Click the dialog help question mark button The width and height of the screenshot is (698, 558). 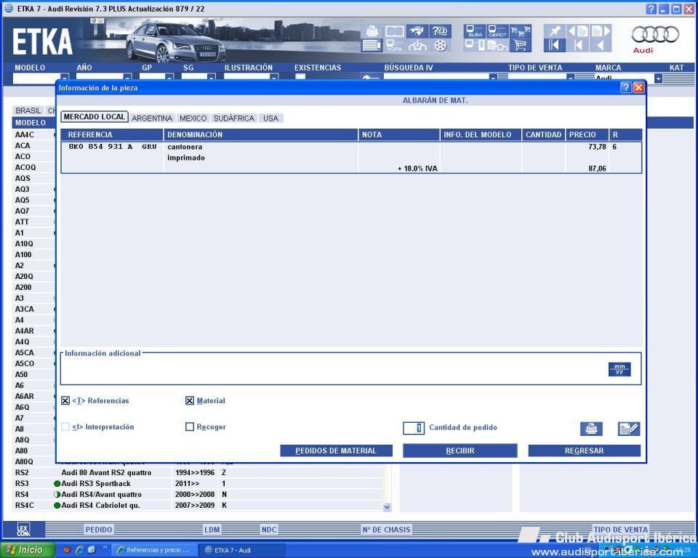(625, 87)
